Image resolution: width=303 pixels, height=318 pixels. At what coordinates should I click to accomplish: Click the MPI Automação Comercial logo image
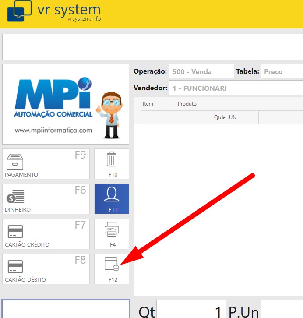[x=66, y=104]
